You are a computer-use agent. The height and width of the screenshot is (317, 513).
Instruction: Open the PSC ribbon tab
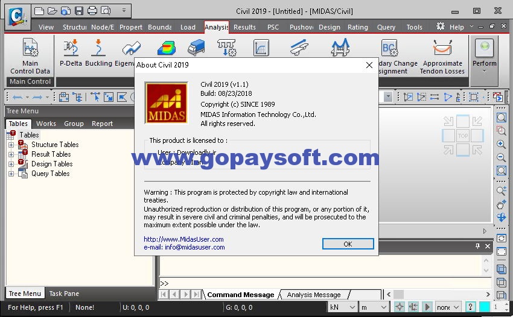[273, 27]
